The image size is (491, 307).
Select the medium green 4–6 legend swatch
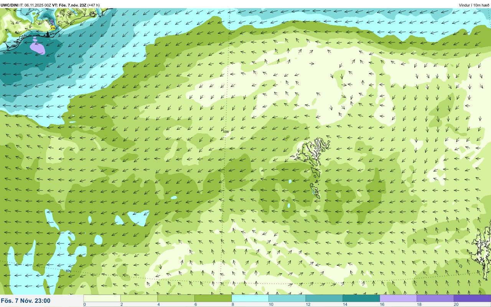point(176,298)
